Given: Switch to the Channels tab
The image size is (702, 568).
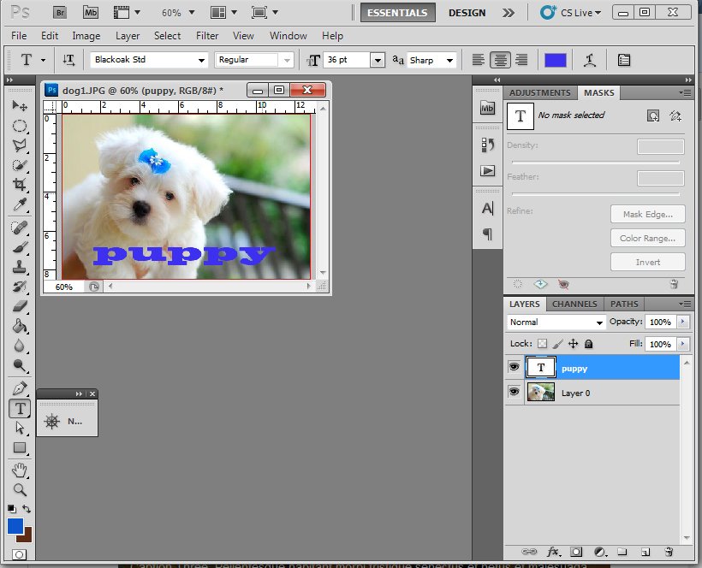Looking at the screenshot, I should point(574,305).
